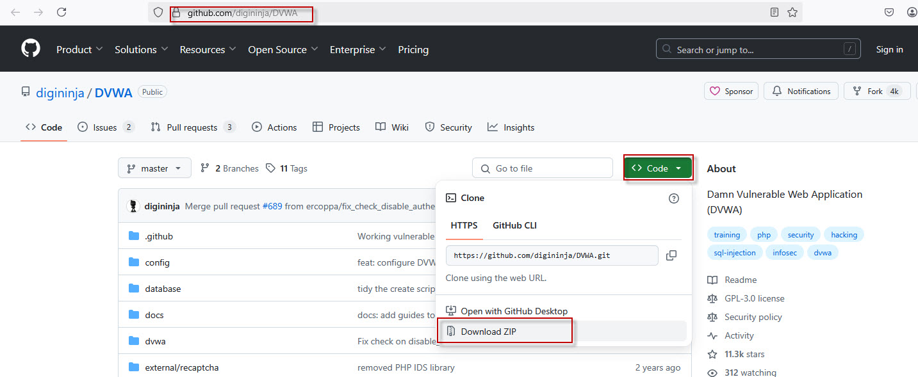
Task: Click the dvwa folder icon
Action: (134, 341)
